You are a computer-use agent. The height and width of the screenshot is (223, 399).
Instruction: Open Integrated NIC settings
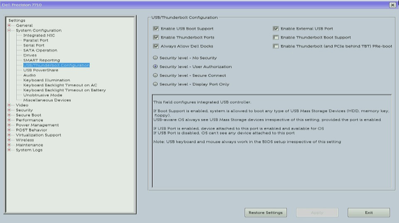(39, 35)
